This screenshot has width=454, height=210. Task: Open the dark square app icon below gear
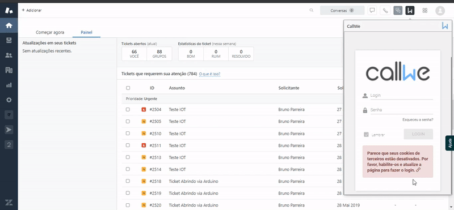(9, 115)
